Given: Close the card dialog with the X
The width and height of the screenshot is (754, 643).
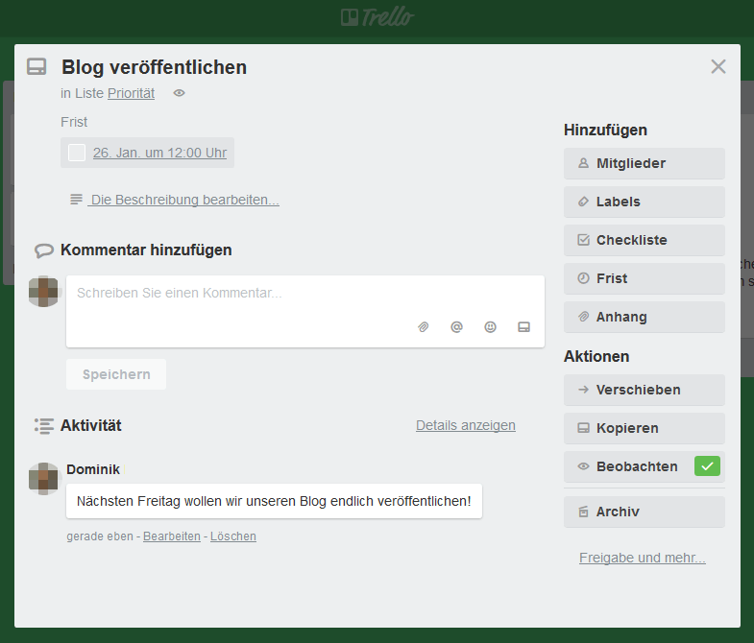Looking at the screenshot, I should [718, 66].
